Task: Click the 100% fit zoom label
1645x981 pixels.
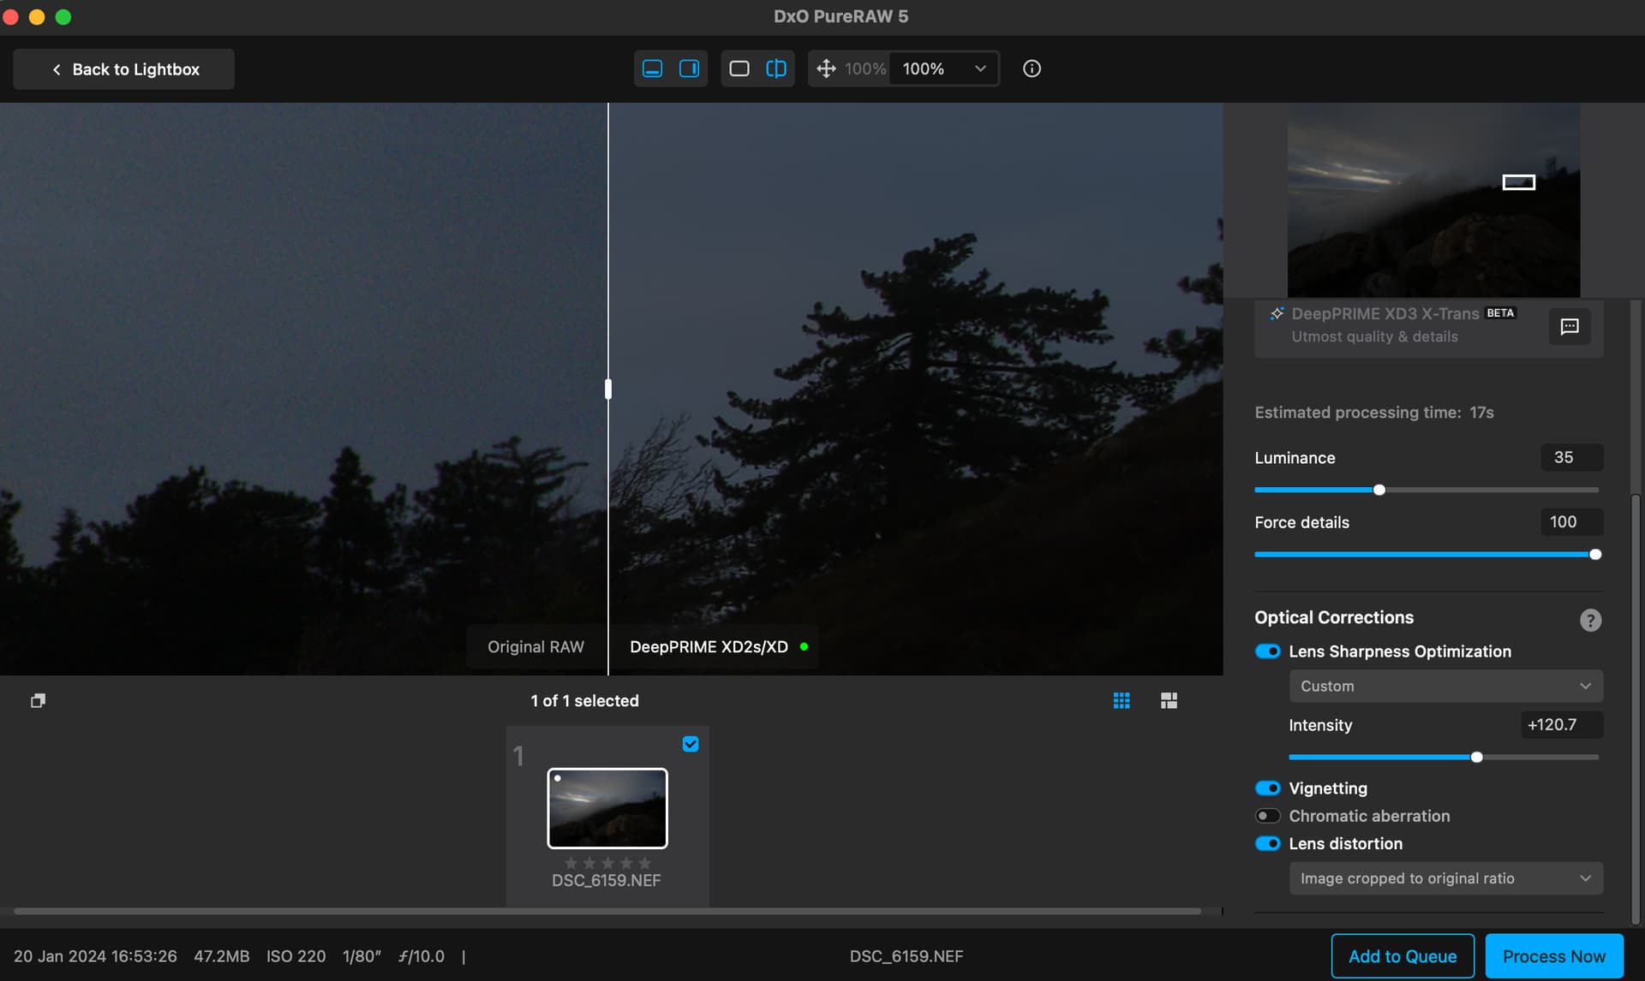Action: click(864, 68)
